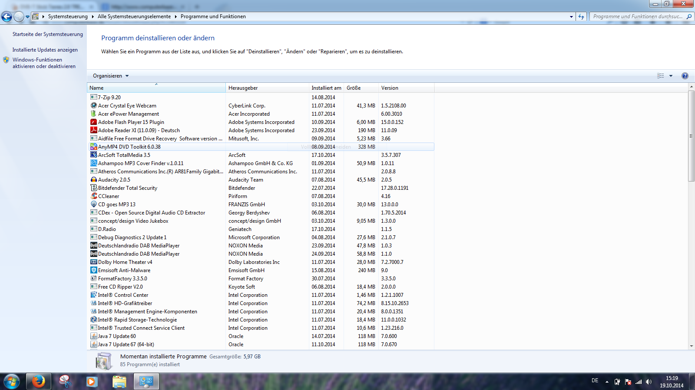The width and height of the screenshot is (695, 390).
Task: Click the Ashampoo MP3 Cover Finder icon
Action: coord(93,163)
